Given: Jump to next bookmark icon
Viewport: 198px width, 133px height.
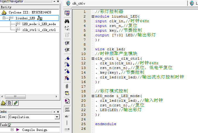Looking at the screenshot, I should pos(67,64).
